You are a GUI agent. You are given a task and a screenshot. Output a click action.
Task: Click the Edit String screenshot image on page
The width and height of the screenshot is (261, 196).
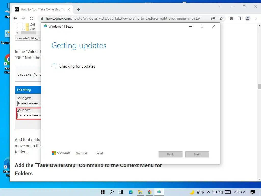pos(28,107)
